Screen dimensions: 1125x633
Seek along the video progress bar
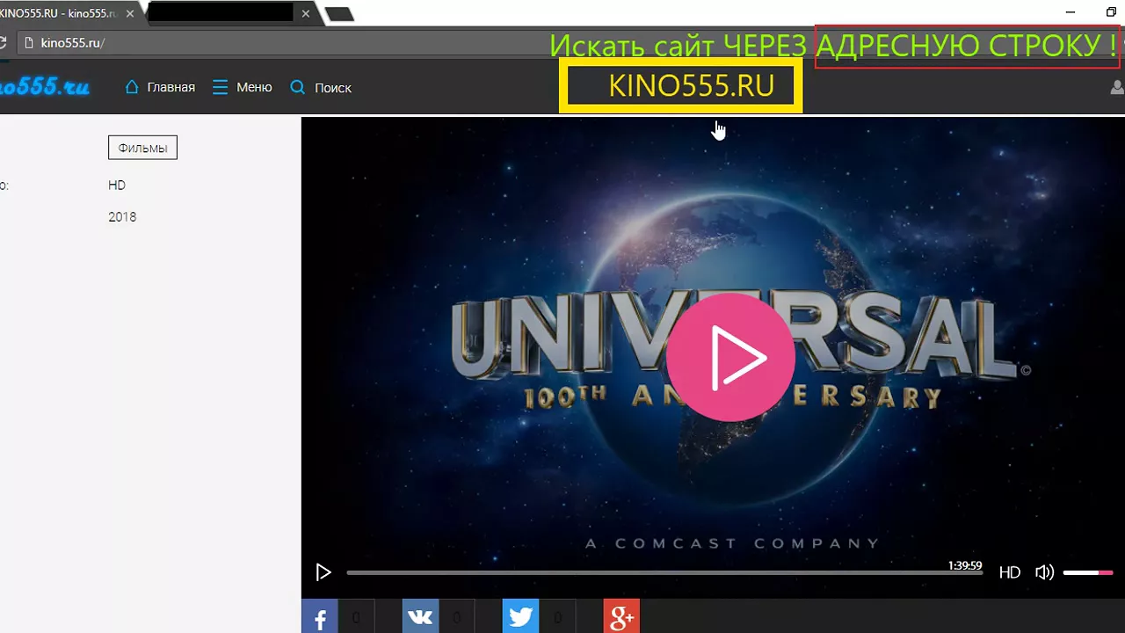[664, 572]
